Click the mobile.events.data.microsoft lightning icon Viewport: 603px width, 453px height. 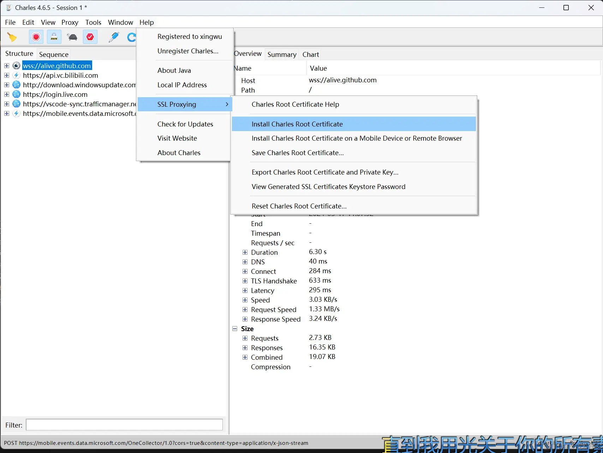tap(16, 113)
